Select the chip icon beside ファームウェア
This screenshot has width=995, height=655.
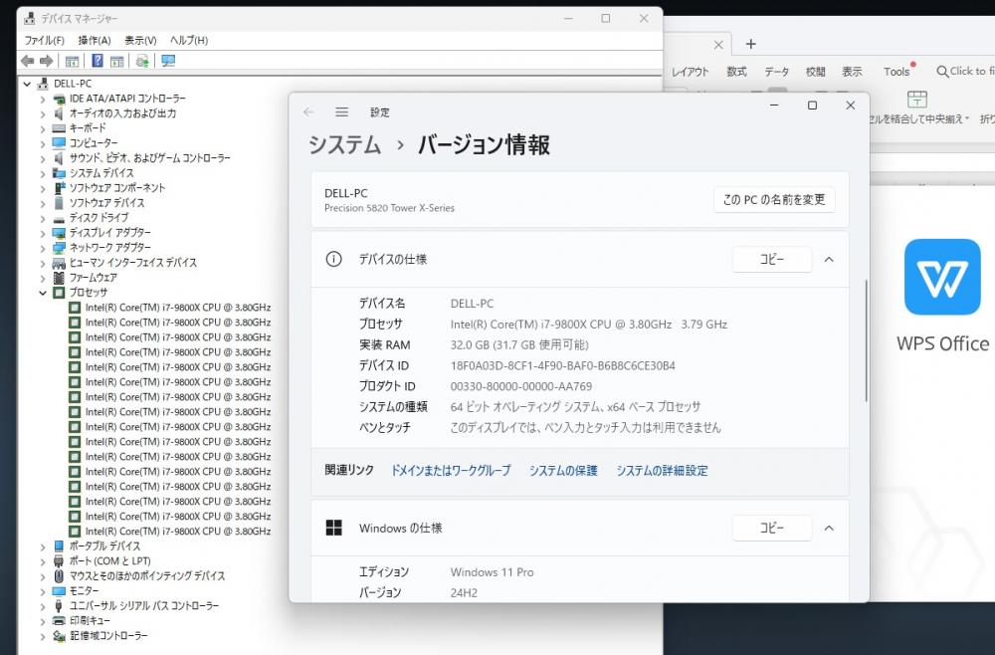tap(59, 278)
